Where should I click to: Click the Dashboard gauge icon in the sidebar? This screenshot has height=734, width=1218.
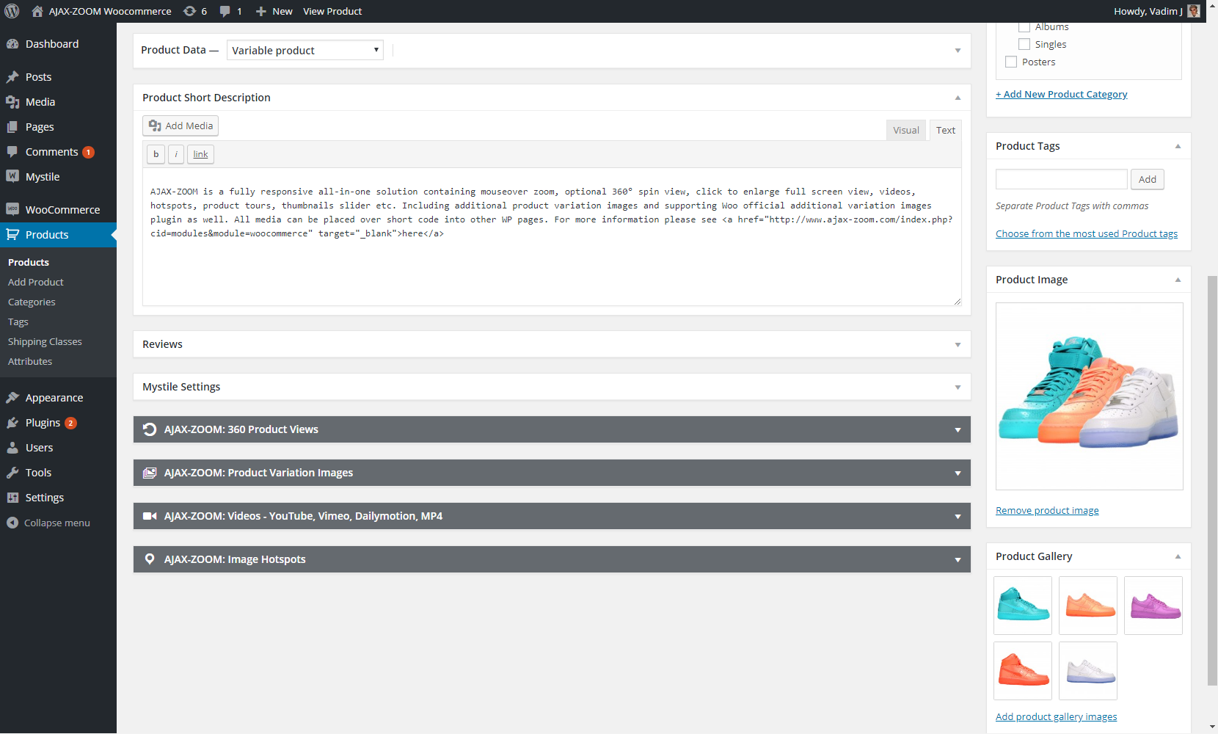[12, 44]
